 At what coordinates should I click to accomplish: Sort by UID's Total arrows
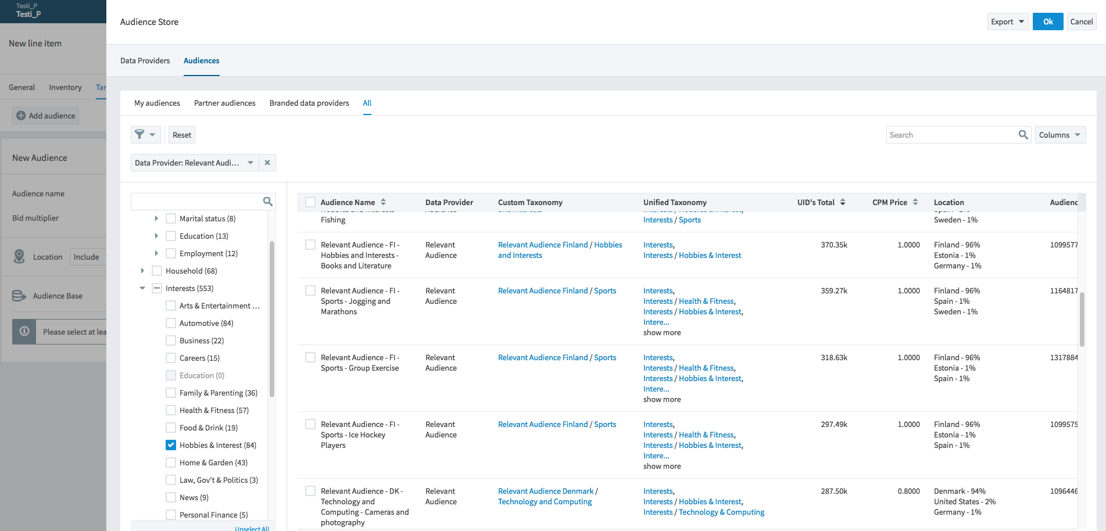click(x=843, y=202)
